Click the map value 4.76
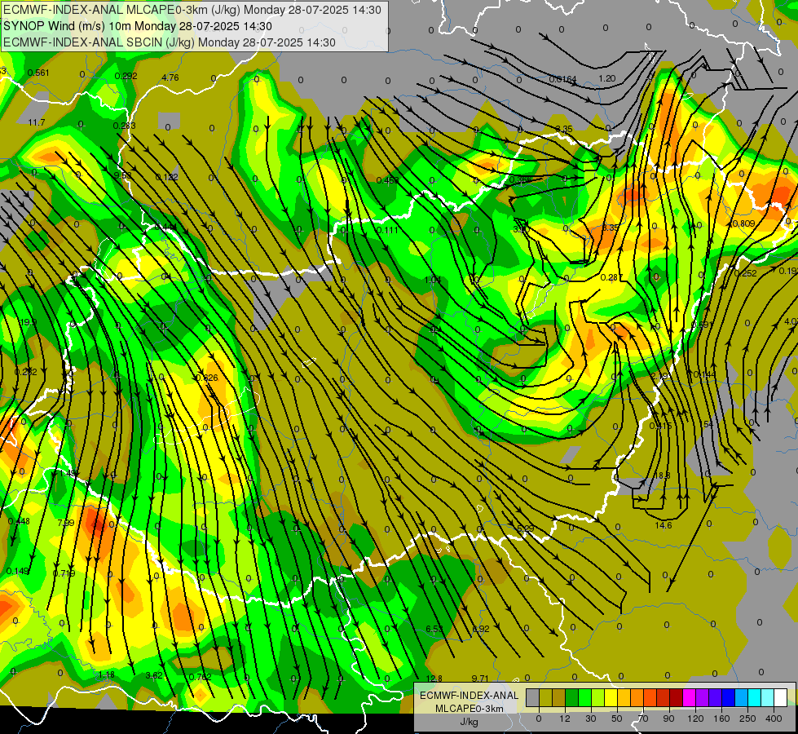The width and height of the screenshot is (798, 734). click(x=170, y=78)
